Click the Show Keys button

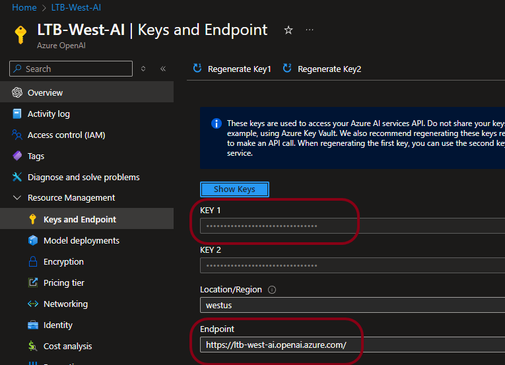coord(234,189)
